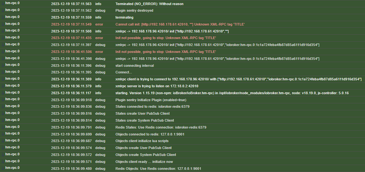Click 'info' level in the Terminated row
The width and height of the screenshot is (365, 172).
point(98,4)
